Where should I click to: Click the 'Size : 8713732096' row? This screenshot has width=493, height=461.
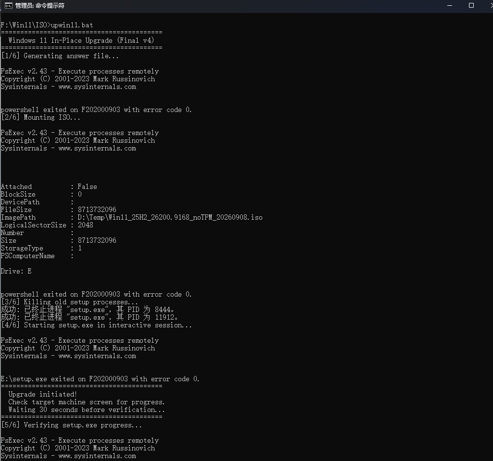[59, 240]
